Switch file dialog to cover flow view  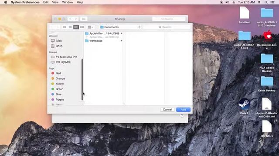click(x=82, y=27)
